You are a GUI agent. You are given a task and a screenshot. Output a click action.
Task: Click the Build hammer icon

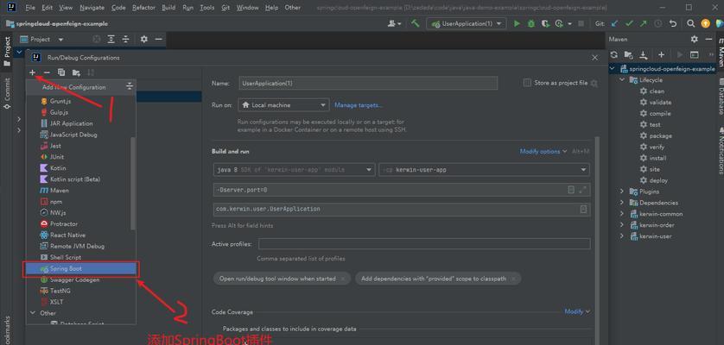(415, 23)
